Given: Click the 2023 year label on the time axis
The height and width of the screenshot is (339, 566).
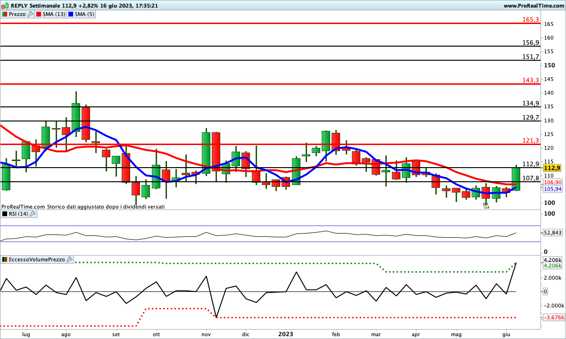Looking at the screenshot, I should [285, 334].
